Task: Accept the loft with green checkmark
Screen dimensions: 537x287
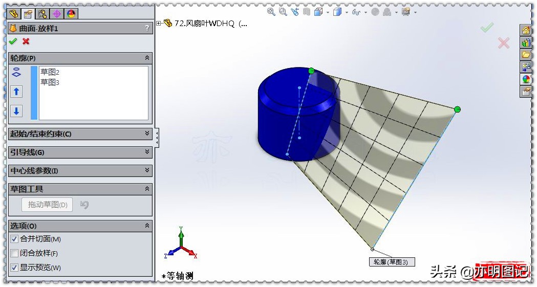Action: [x=13, y=41]
